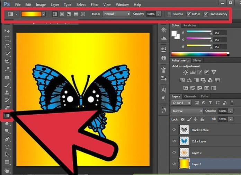Image resolution: width=241 pixels, height=175 pixels.
Task: Enable the Reverse checkbox
Action: 169,14
